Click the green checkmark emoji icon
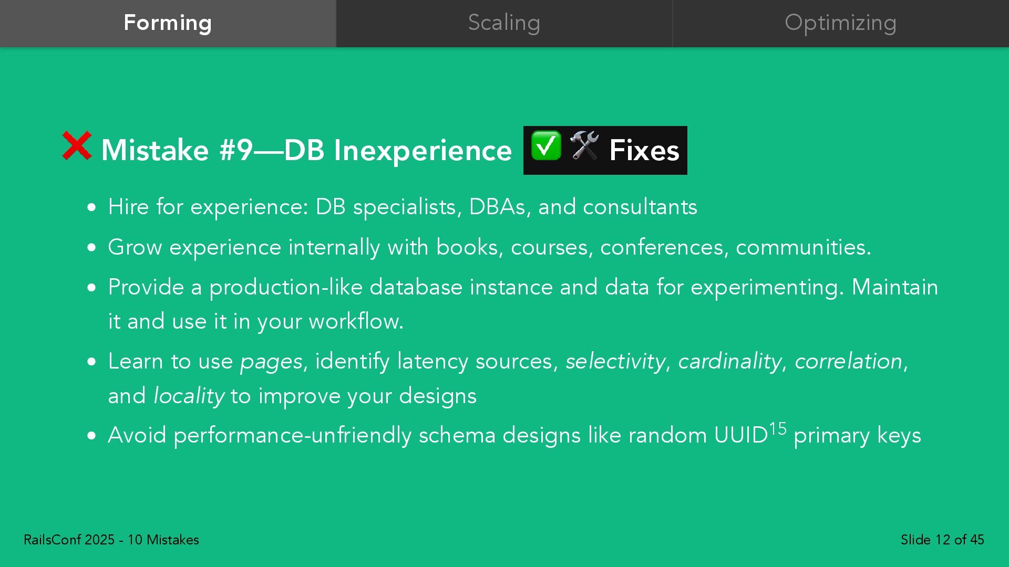The height and width of the screenshot is (567, 1009). coord(546,145)
